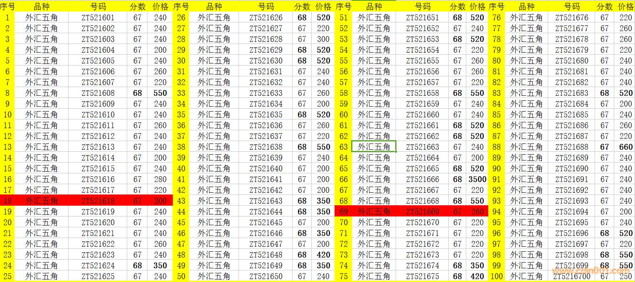Select the cell containing ZT521618
The height and width of the screenshot is (282, 635).
98,201
